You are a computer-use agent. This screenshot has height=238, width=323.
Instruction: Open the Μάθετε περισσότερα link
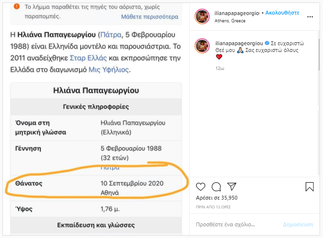(149, 17)
